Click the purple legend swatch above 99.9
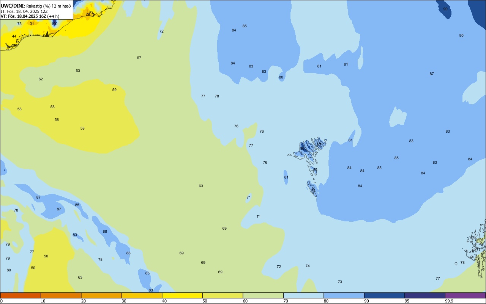This screenshot has width=486, height=304. coord(465,295)
